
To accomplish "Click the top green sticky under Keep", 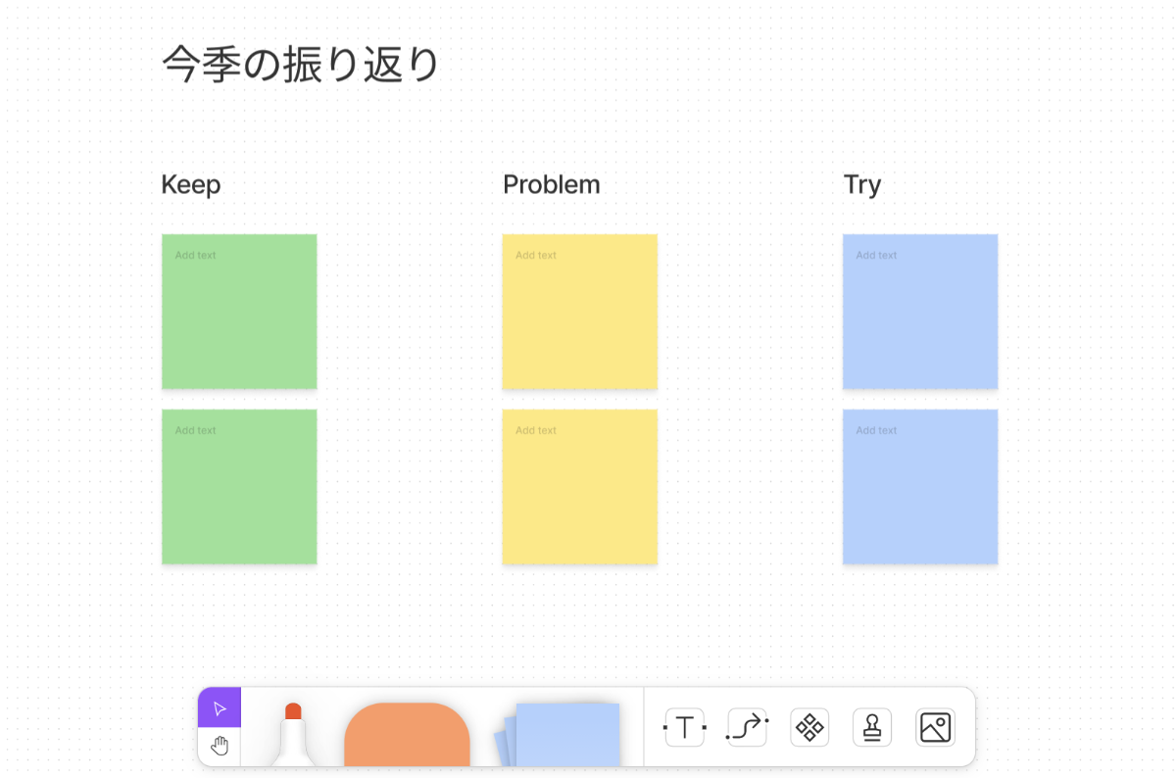I will pyautogui.click(x=239, y=312).
